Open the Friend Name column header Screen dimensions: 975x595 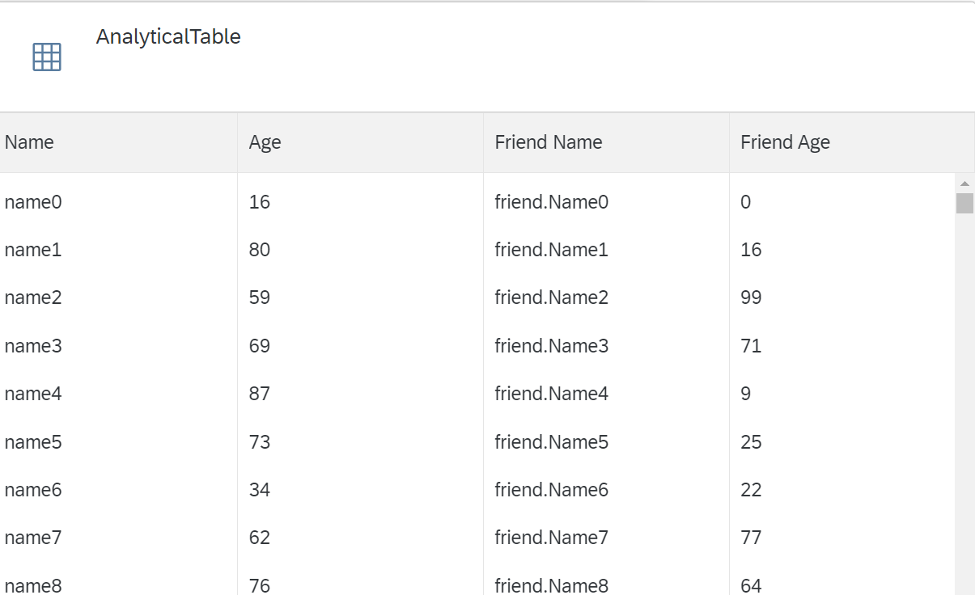pyautogui.click(x=606, y=142)
